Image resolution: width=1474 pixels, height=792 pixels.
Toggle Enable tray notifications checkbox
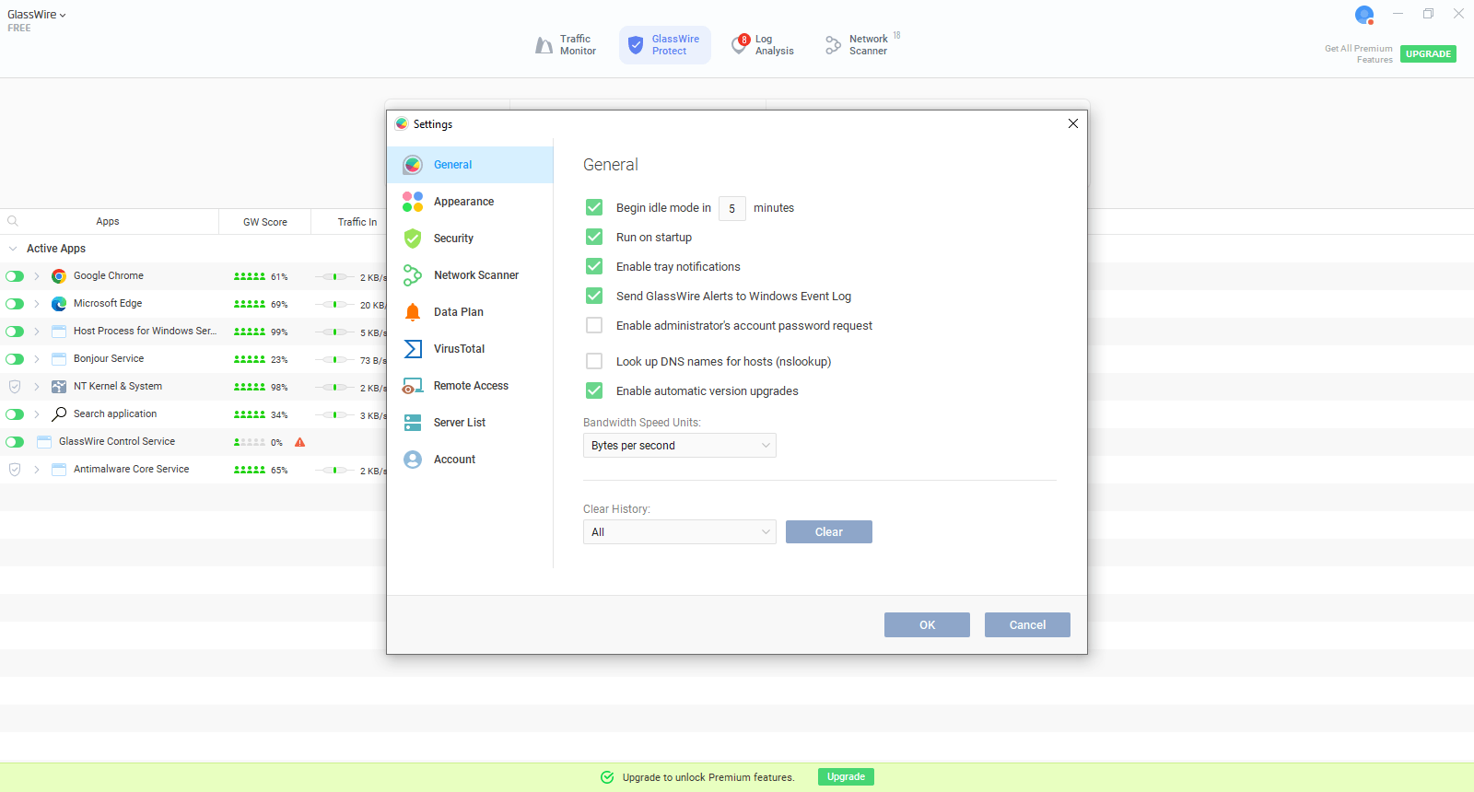tap(594, 266)
